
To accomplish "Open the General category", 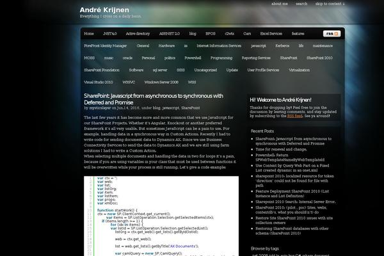I will [x=143, y=45].
